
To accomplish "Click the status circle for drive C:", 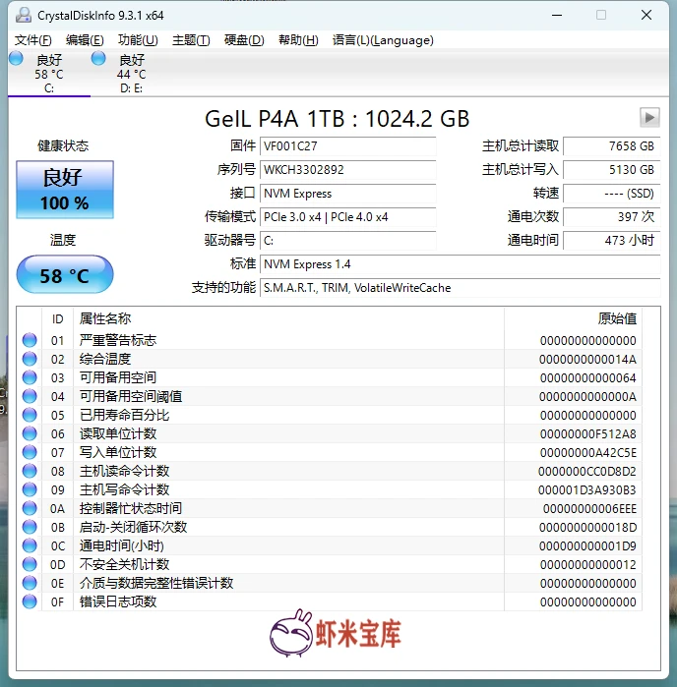I will coord(16,58).
